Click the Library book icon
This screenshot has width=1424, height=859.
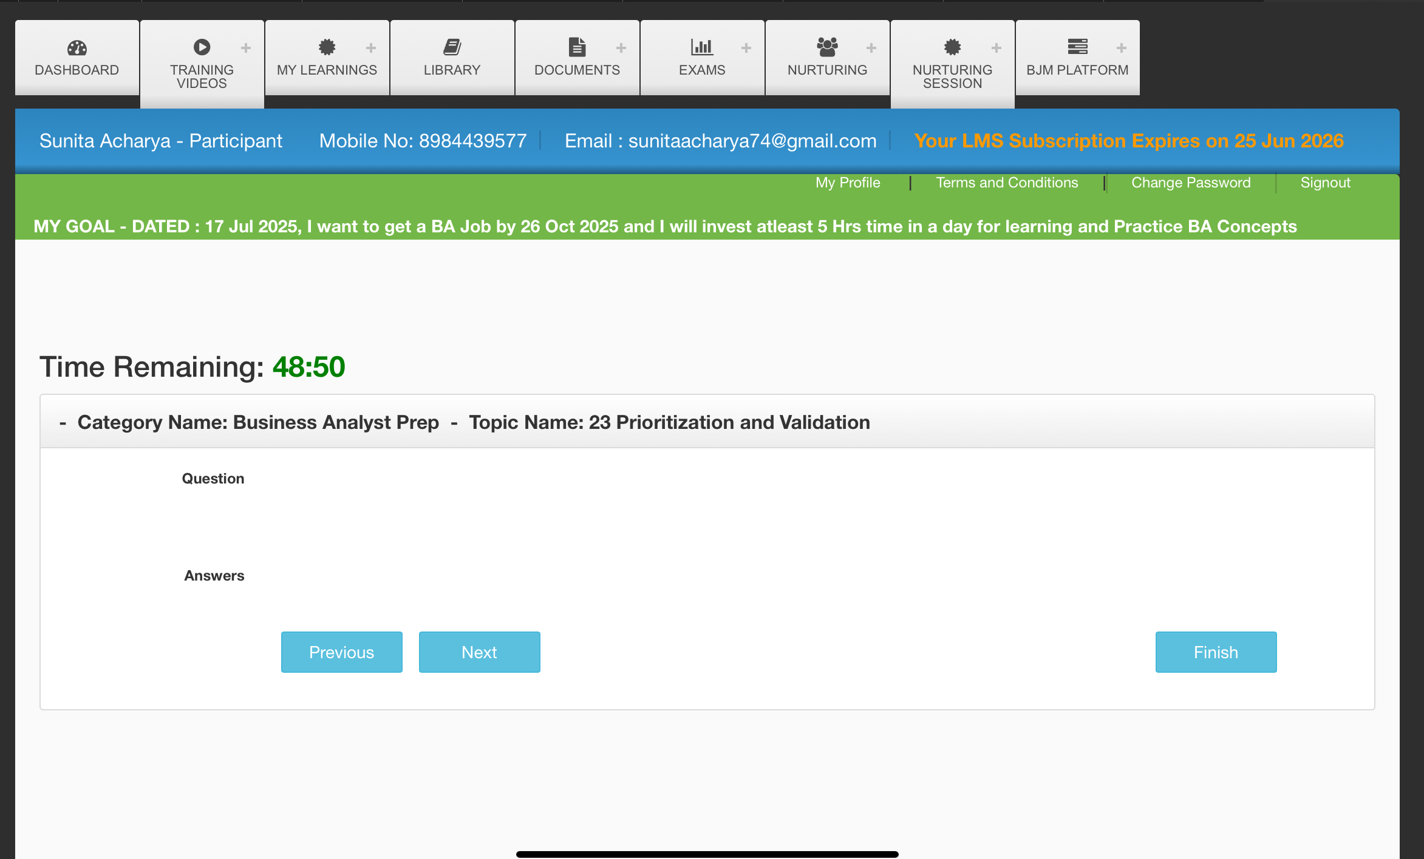click(x=452, y=47)
